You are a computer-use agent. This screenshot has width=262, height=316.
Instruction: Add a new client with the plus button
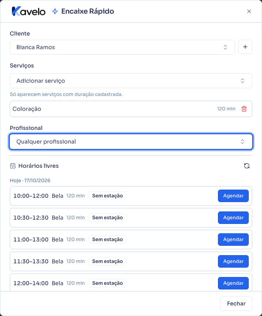click(x=245, y=47)
